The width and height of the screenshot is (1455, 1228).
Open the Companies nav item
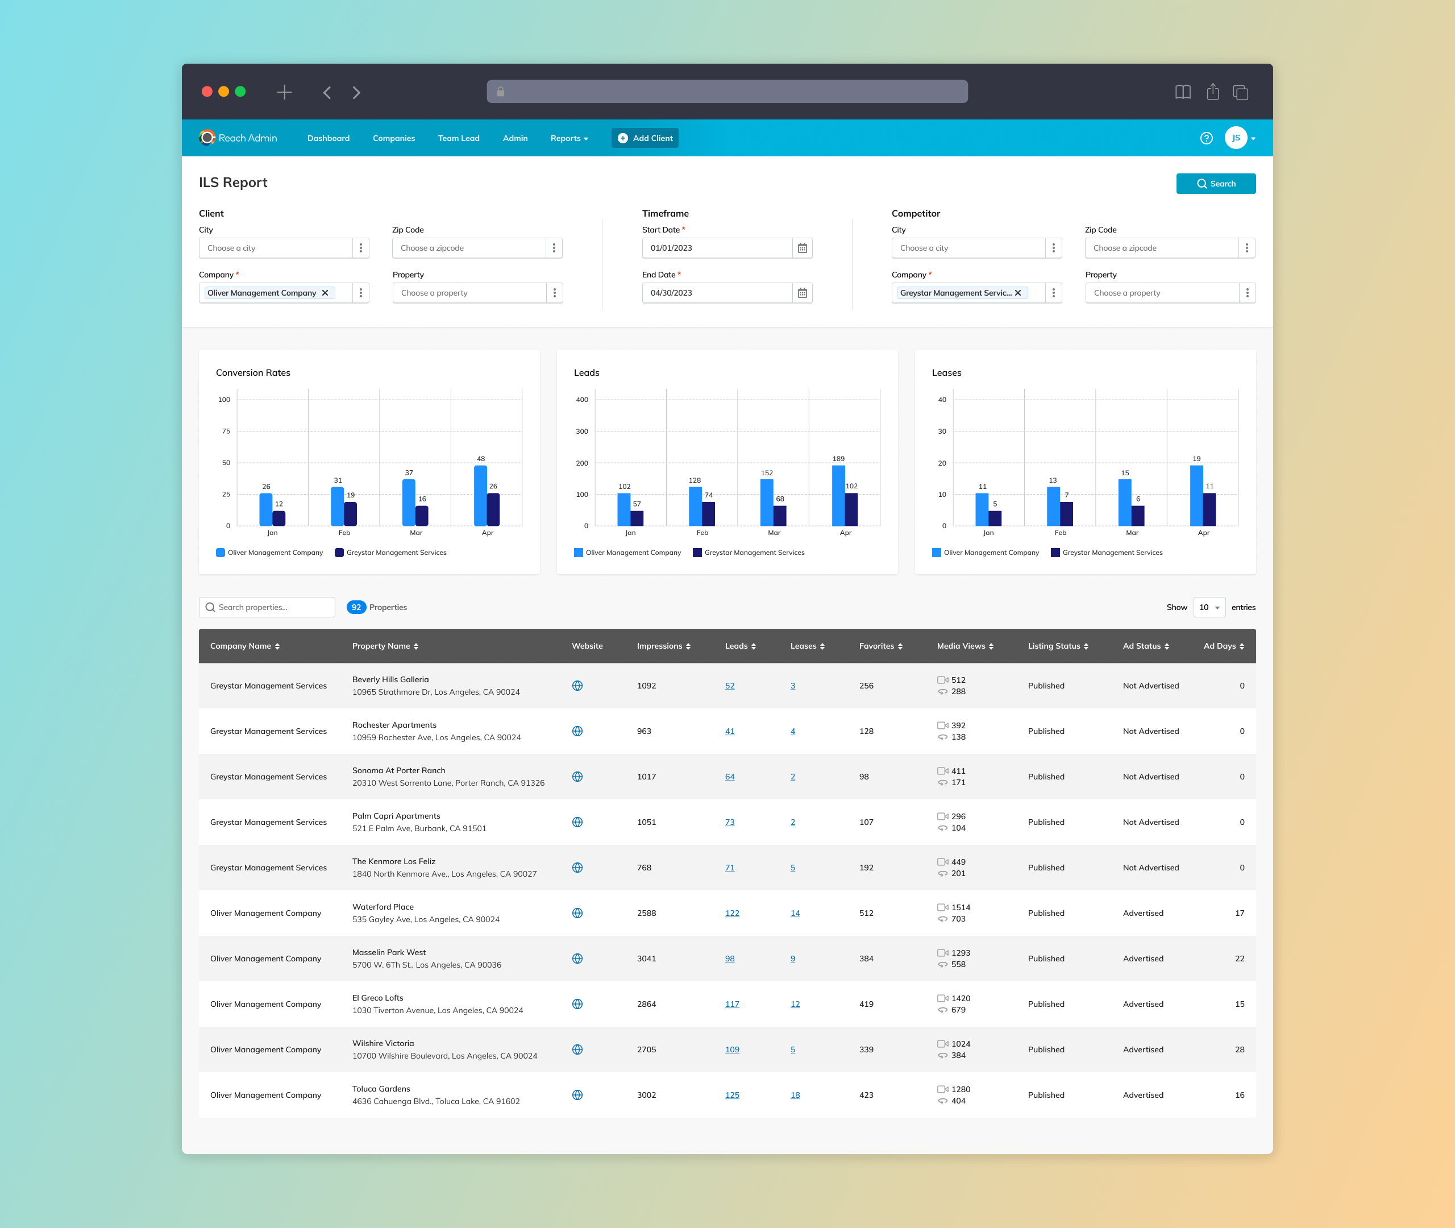pos(393,138)
